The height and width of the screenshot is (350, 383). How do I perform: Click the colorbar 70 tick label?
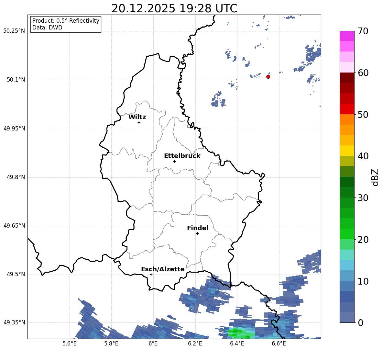coord(363,31)
